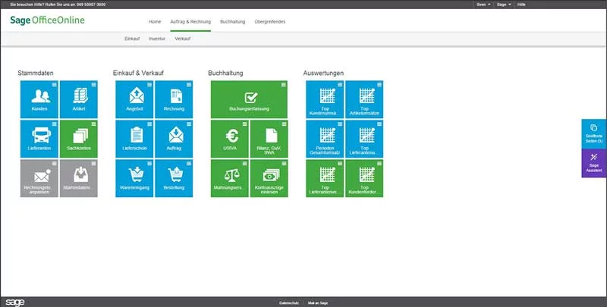
Task: Open the Mahnungswesen scales tile
Action: coord(230,178)
